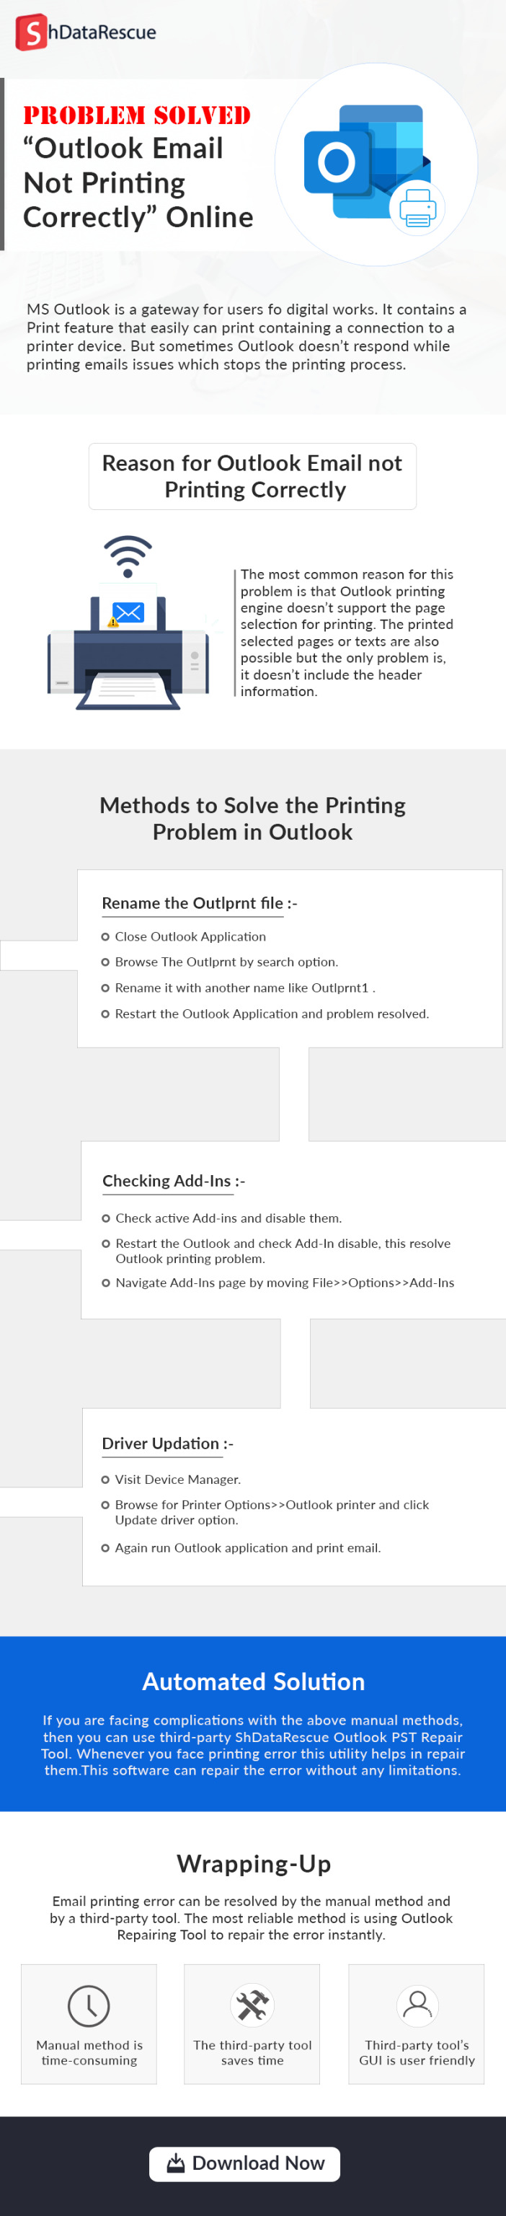Select the Driver Updation heading
506x2216 pixels.
click(x=167, y=1443)
